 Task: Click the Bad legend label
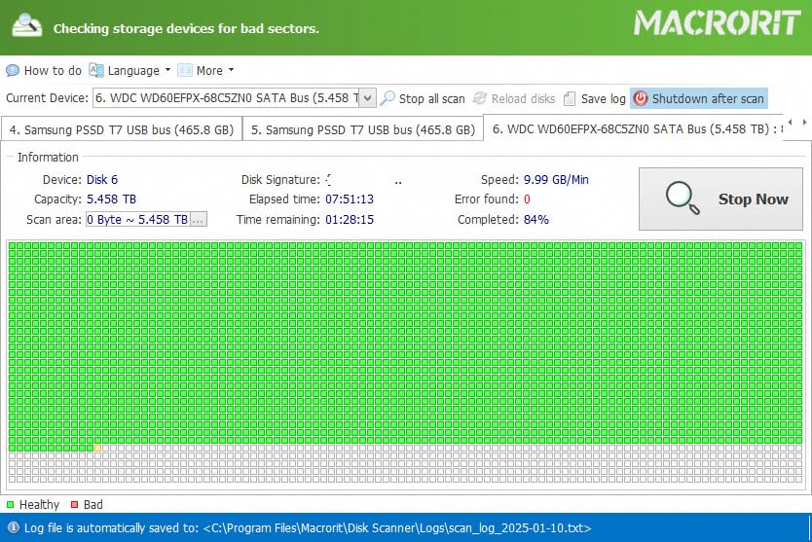pos(93,505)
